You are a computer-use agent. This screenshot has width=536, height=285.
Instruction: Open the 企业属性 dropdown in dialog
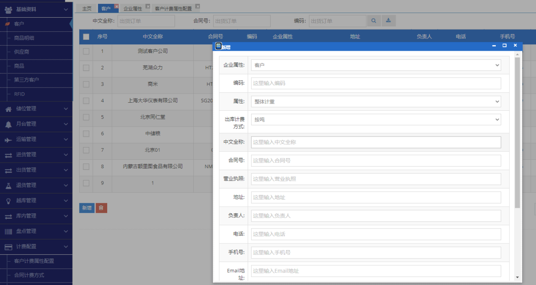click(x=376, y=65)
